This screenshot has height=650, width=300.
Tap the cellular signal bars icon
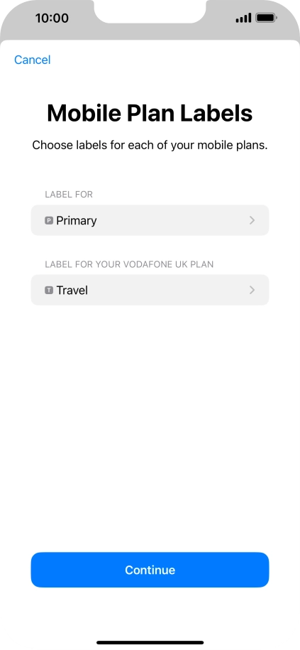(x=243, y=18)
